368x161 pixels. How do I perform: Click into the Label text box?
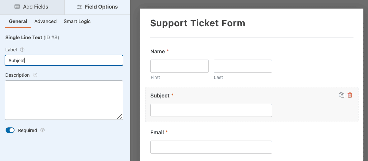[64, 60]
